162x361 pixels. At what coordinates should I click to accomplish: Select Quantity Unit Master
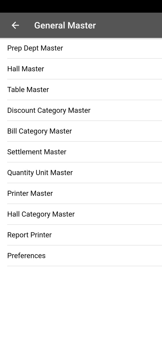(x=81, y=172)
